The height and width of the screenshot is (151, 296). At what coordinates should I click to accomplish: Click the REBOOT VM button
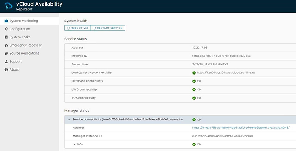[78, 28]
